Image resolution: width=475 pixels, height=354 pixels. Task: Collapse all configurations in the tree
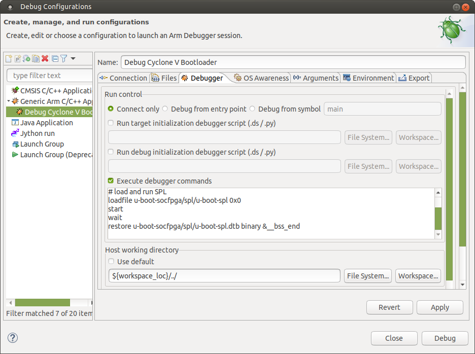[x=55, y=59]
